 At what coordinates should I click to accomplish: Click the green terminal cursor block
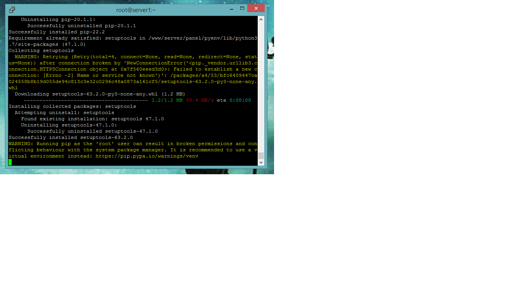point(10,162)
